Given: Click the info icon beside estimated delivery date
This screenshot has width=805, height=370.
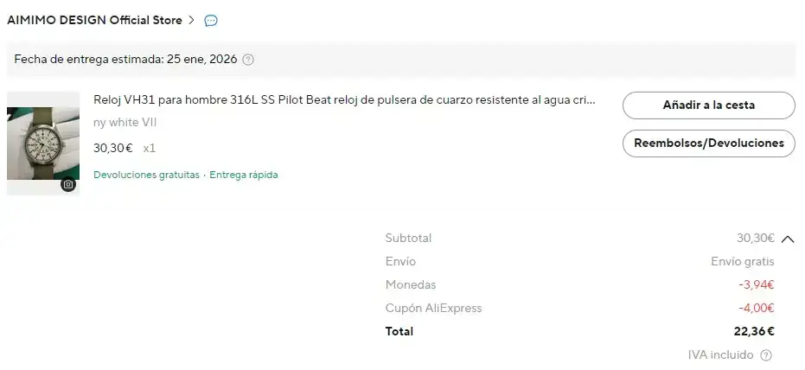Looking at the screenshot, I should pyautogui.click(x=248, y=60).
